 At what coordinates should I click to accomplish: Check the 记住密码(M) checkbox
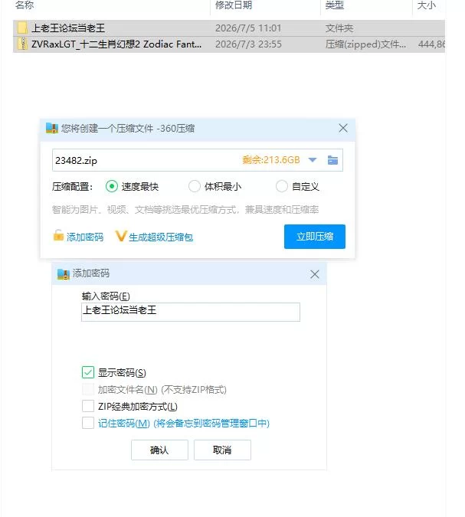point(88,423)
